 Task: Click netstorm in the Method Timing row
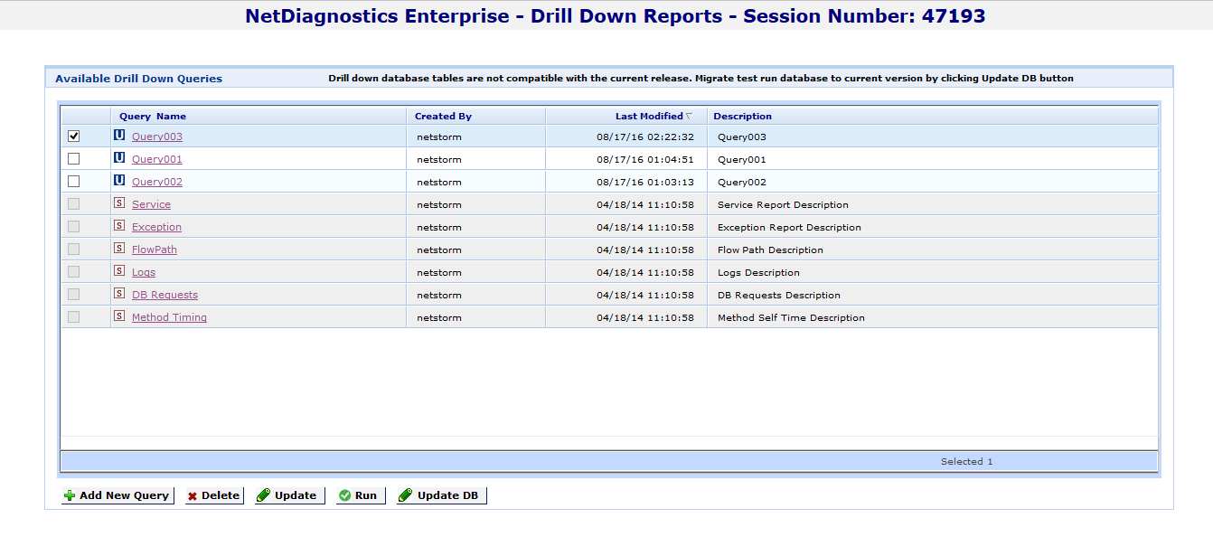tap(439, 317)
